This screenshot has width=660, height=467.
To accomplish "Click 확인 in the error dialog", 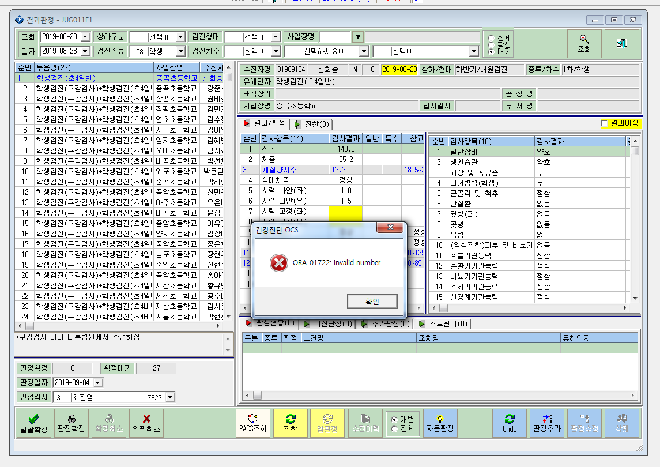I will click(x=372, y=302).
